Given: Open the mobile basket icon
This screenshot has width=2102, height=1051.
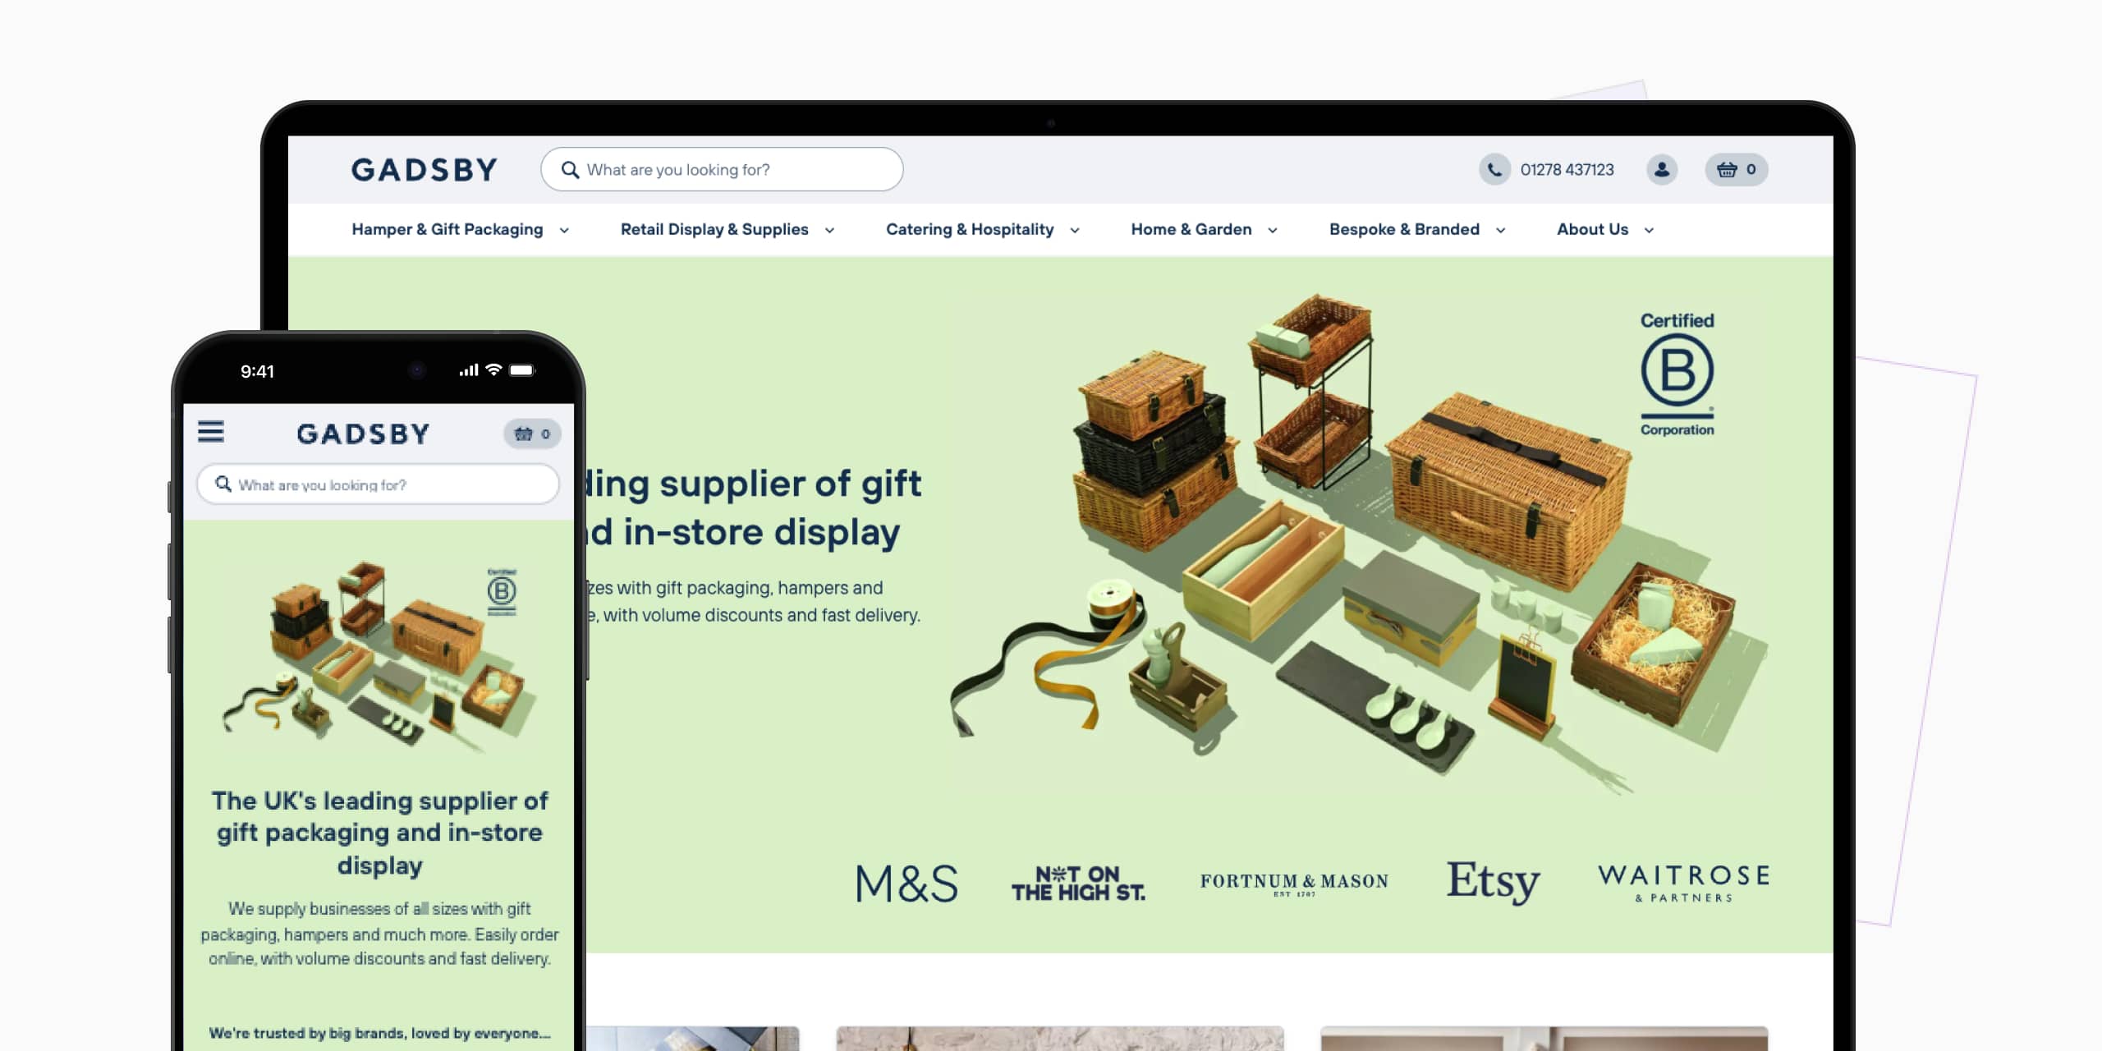Looking at the screenshot, I should point(532,434).
